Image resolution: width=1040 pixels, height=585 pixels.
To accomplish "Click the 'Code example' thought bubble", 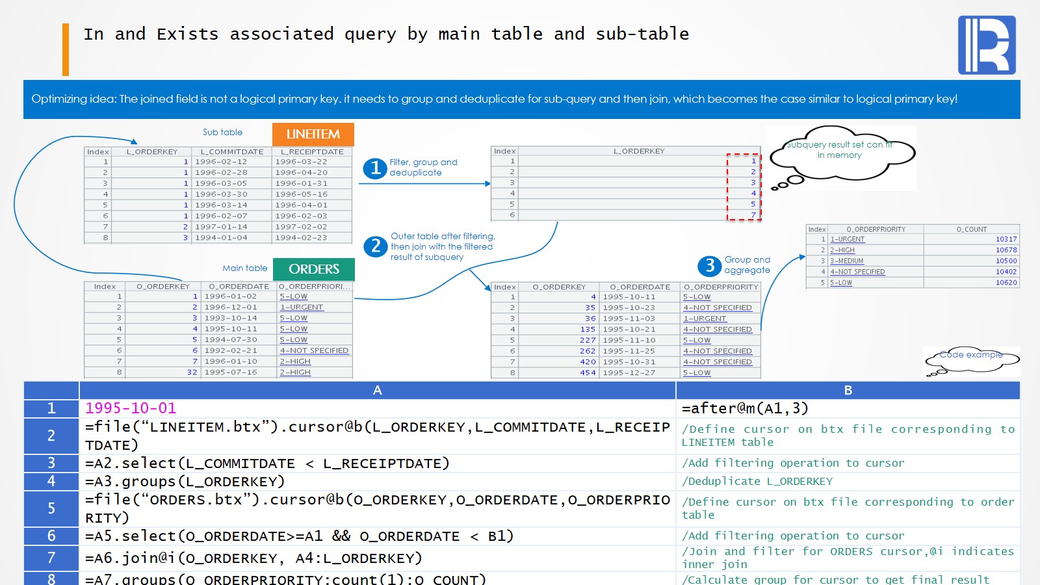I will (971, 358).
